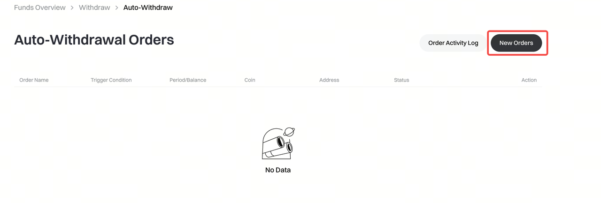
Task: Open the Funds Overview breadcrumb link
Action: [40, 8]
